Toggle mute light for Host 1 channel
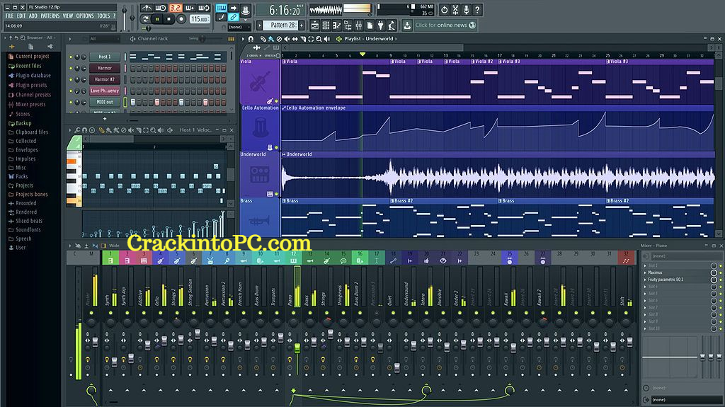This screenshot has width=725, height=407. (71, 57)
